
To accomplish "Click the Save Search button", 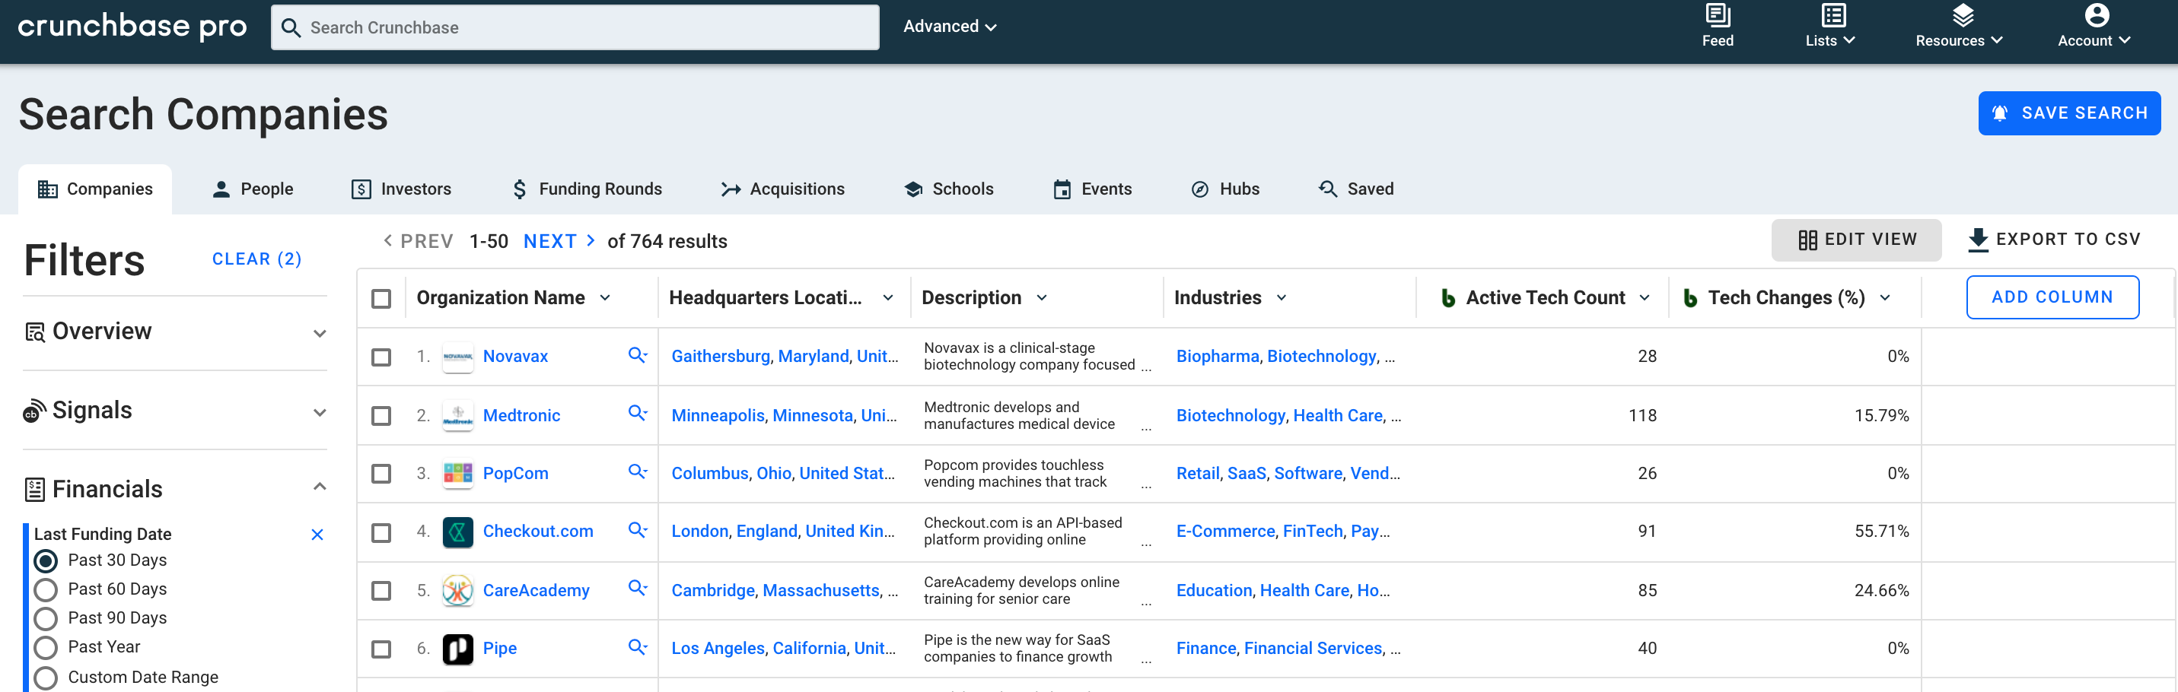I will click(x=2068, y=113).
